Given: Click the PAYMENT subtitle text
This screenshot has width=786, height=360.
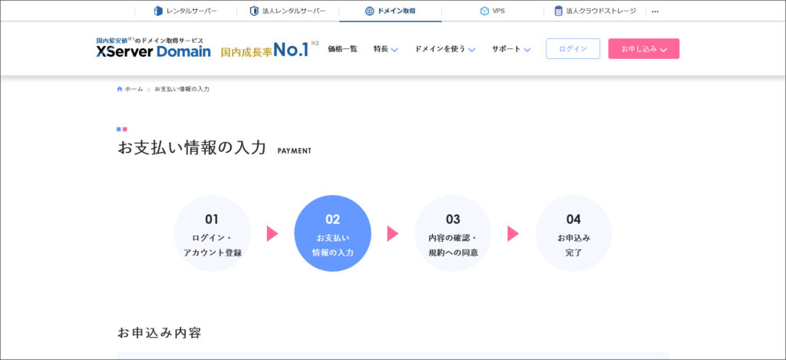Looking at the screenshot, I should [294, 151].
